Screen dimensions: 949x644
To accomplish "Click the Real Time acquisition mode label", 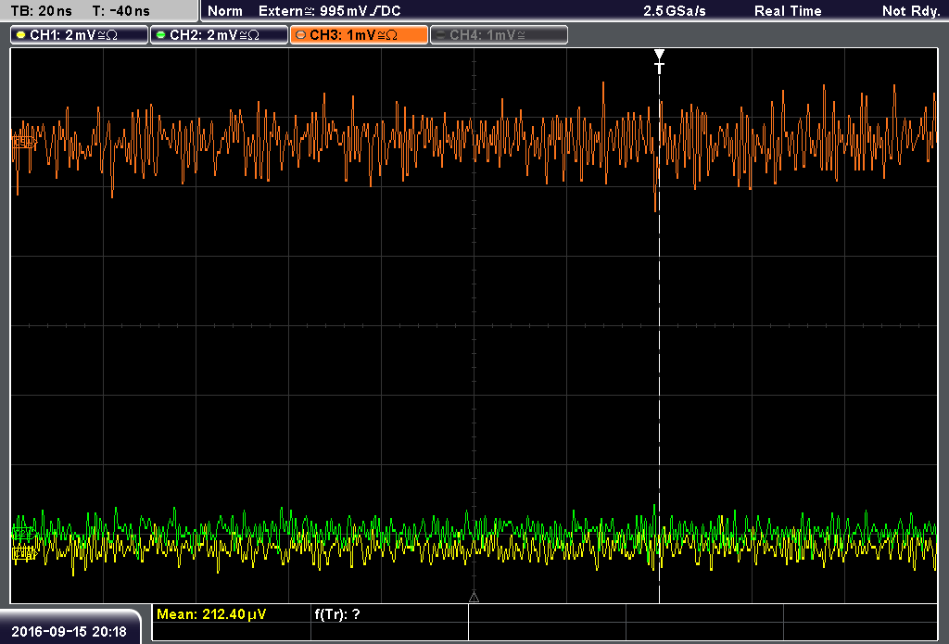I will click(x=788, y=11).
